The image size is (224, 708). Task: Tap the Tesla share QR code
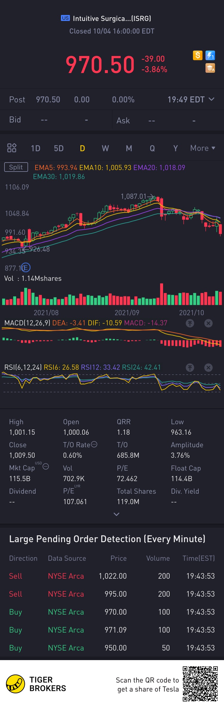click(200, 684)
